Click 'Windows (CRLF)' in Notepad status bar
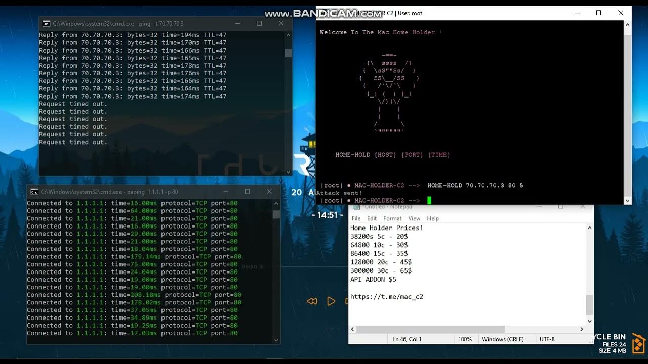The height and width of the screenshot is (364, 648). coord(503,339)
